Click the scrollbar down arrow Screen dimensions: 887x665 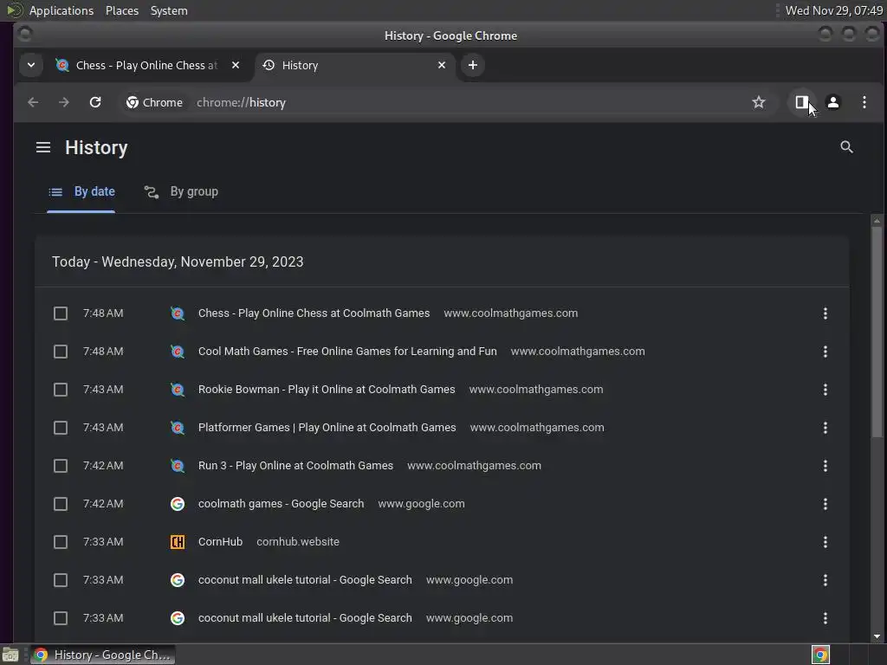tap(877, 636)
